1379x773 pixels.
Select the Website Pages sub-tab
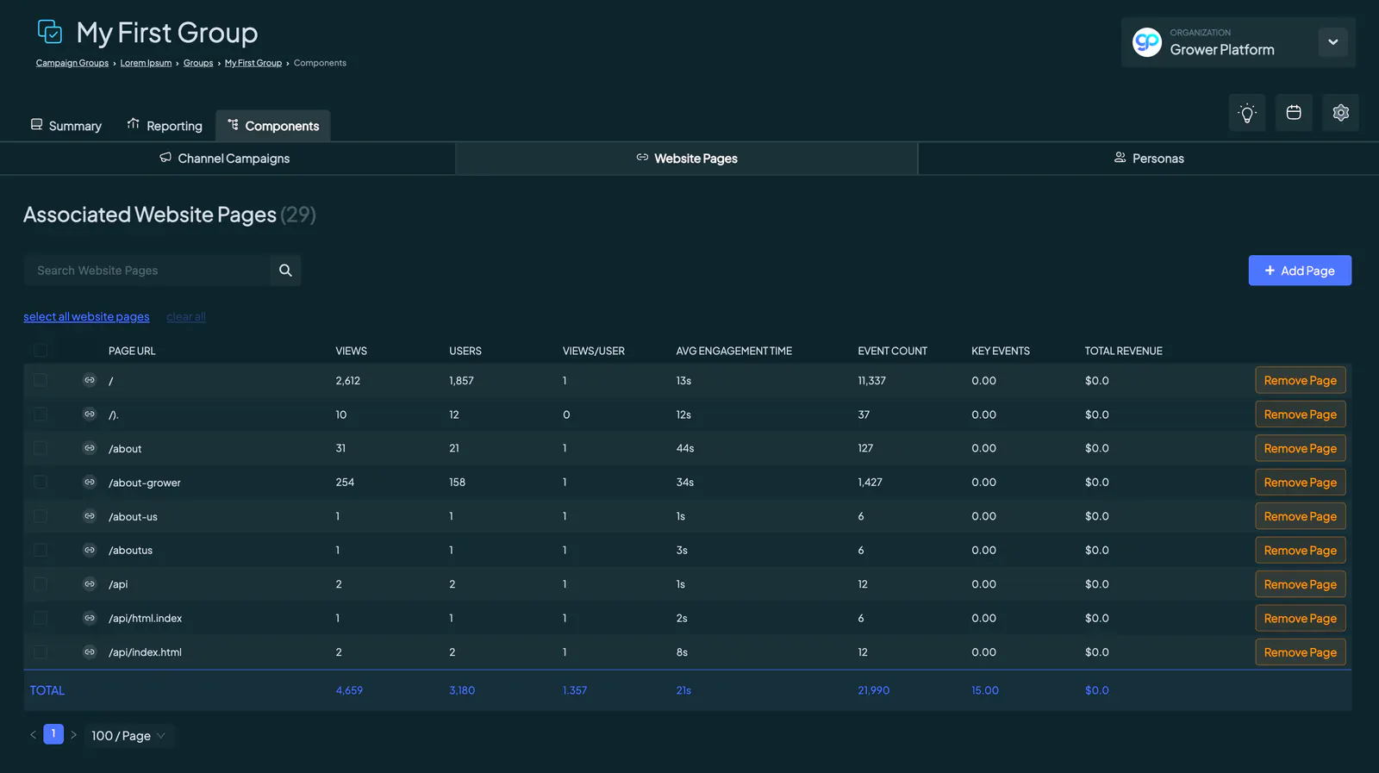pos(687,159)
